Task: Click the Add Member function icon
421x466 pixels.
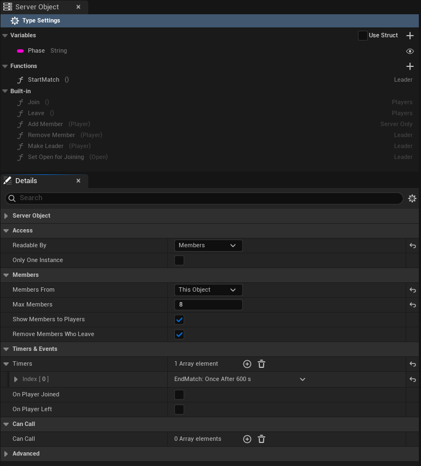Action: (20, 124)
